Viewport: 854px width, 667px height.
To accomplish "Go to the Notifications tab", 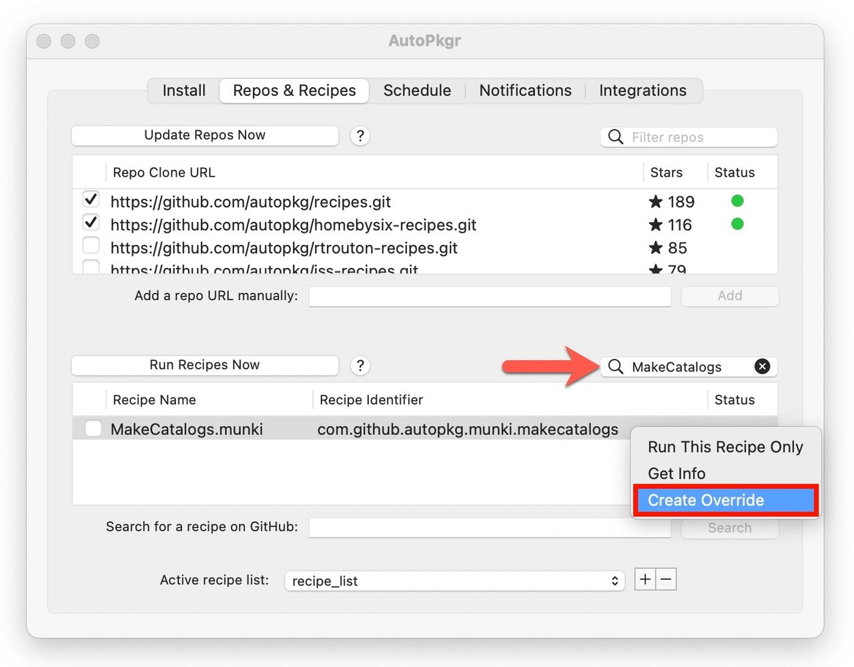I will point(525,91).
